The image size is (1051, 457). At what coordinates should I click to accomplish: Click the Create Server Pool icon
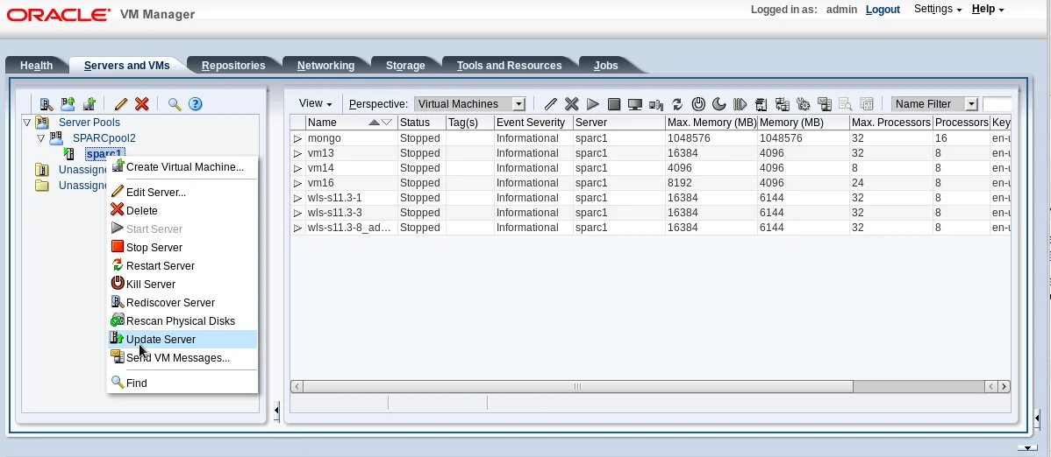[x=68, y=103]
